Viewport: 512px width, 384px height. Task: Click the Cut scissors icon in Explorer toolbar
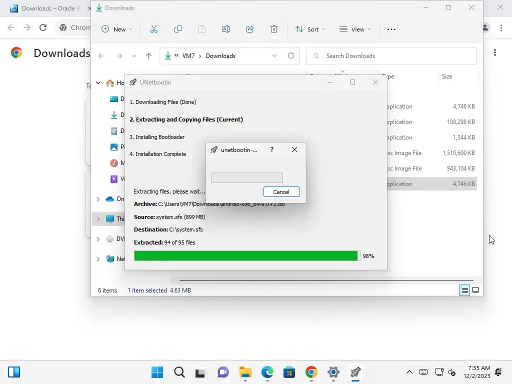tap(154, 29)
